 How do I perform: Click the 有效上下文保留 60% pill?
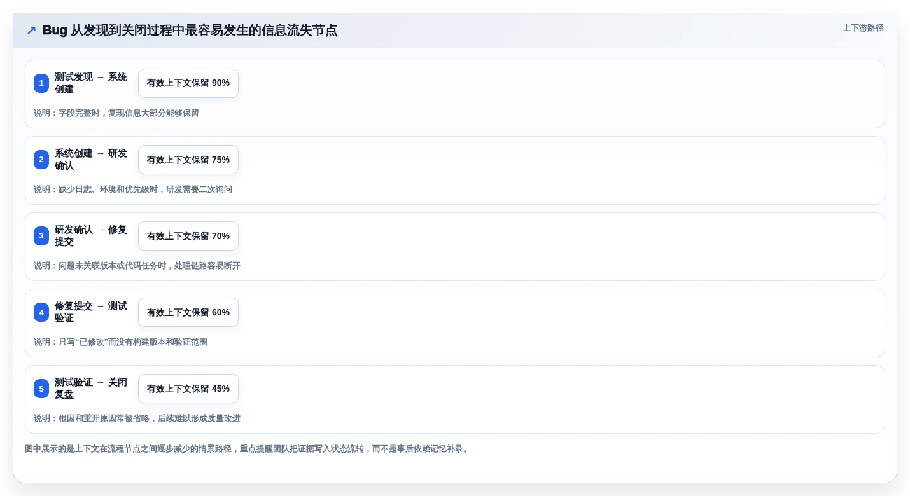pyautogui.click(x=188, y=312)
